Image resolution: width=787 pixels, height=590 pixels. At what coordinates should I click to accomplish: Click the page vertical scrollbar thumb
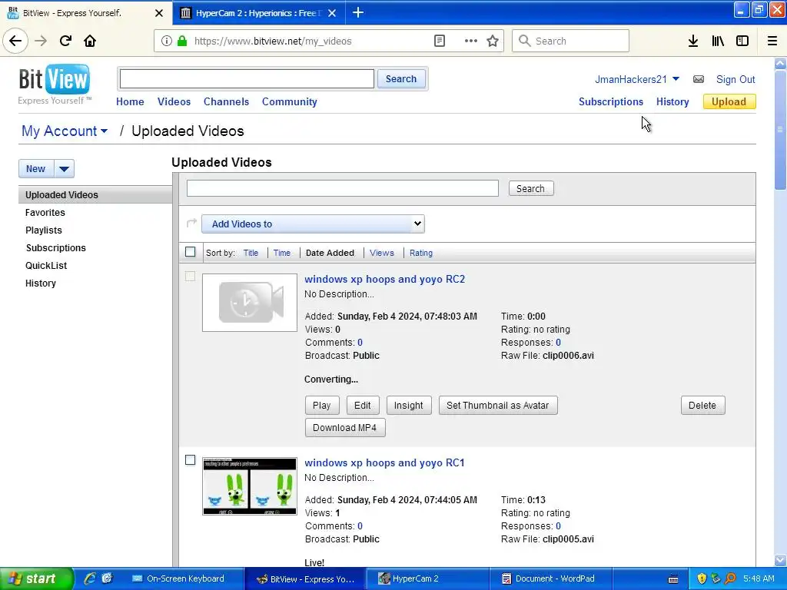(780, 129)
